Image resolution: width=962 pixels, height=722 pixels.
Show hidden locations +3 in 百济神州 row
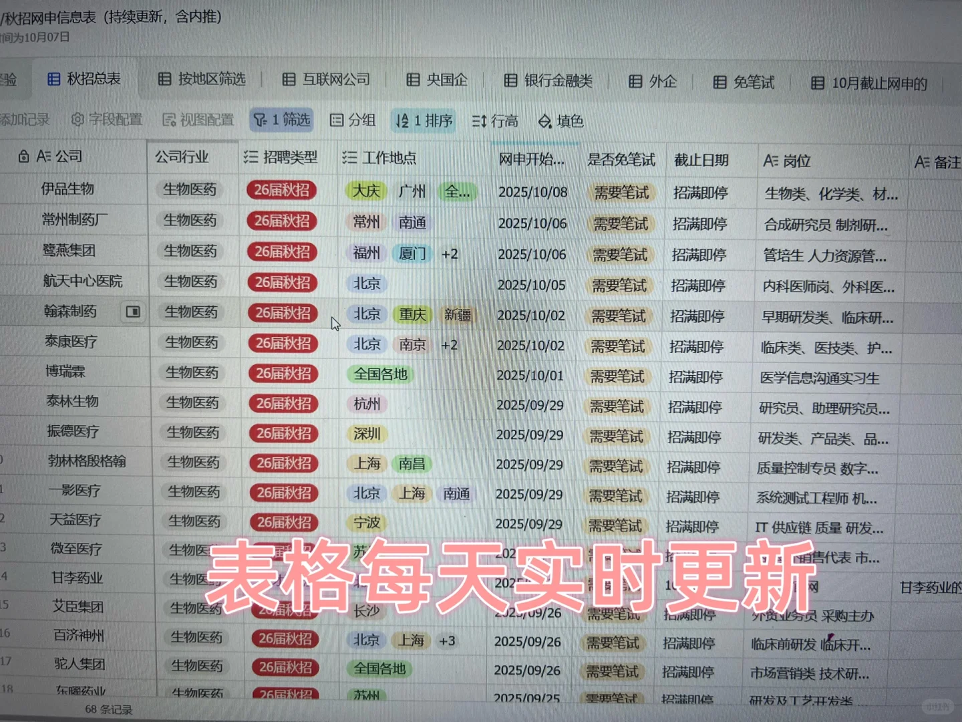point(447,641)
